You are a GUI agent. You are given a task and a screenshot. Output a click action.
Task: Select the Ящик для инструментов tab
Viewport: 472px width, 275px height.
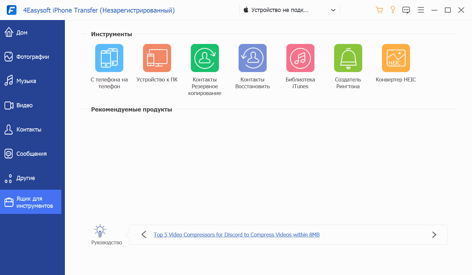[x=31, y=202]
